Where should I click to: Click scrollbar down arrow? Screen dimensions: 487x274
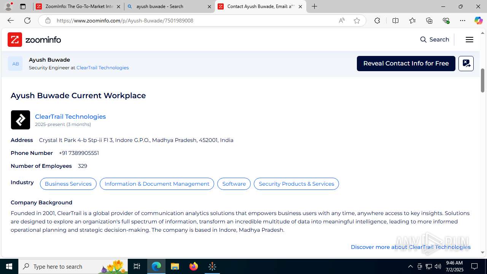[x=482, y=252]
